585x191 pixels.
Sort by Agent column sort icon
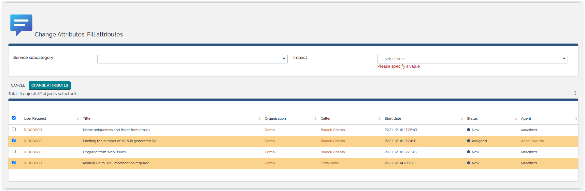point(576,119)
